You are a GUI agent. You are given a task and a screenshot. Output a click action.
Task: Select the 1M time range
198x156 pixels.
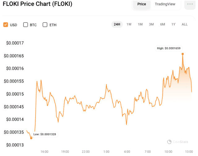140,24
